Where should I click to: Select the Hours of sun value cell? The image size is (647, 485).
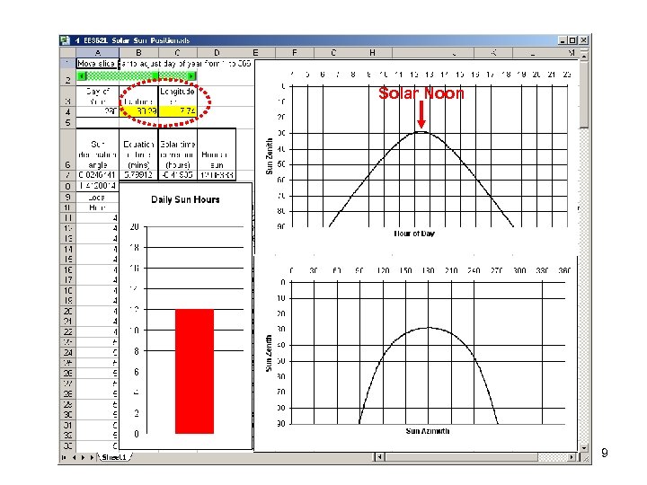pyautogui.click(x=217, y=175)
